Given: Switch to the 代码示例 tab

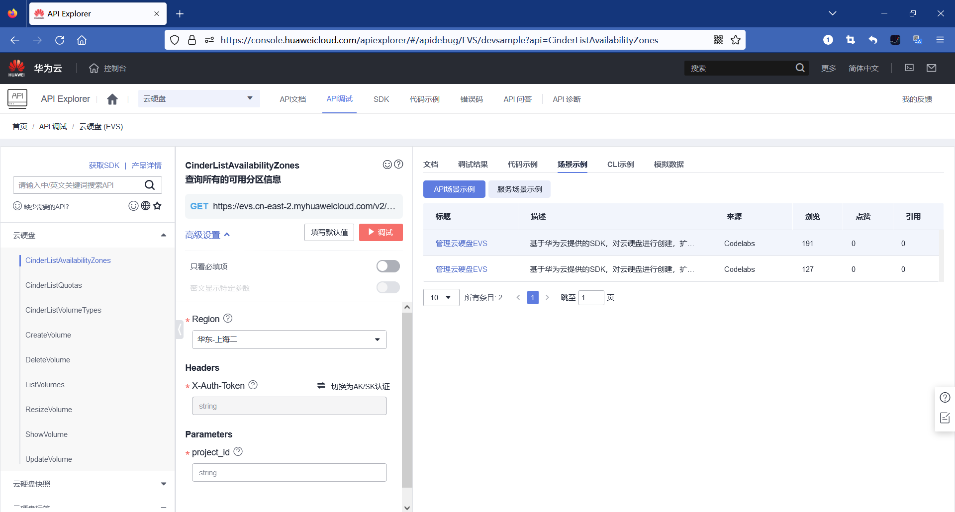Looking at the screenshot, I should click(x=522, y=164).
